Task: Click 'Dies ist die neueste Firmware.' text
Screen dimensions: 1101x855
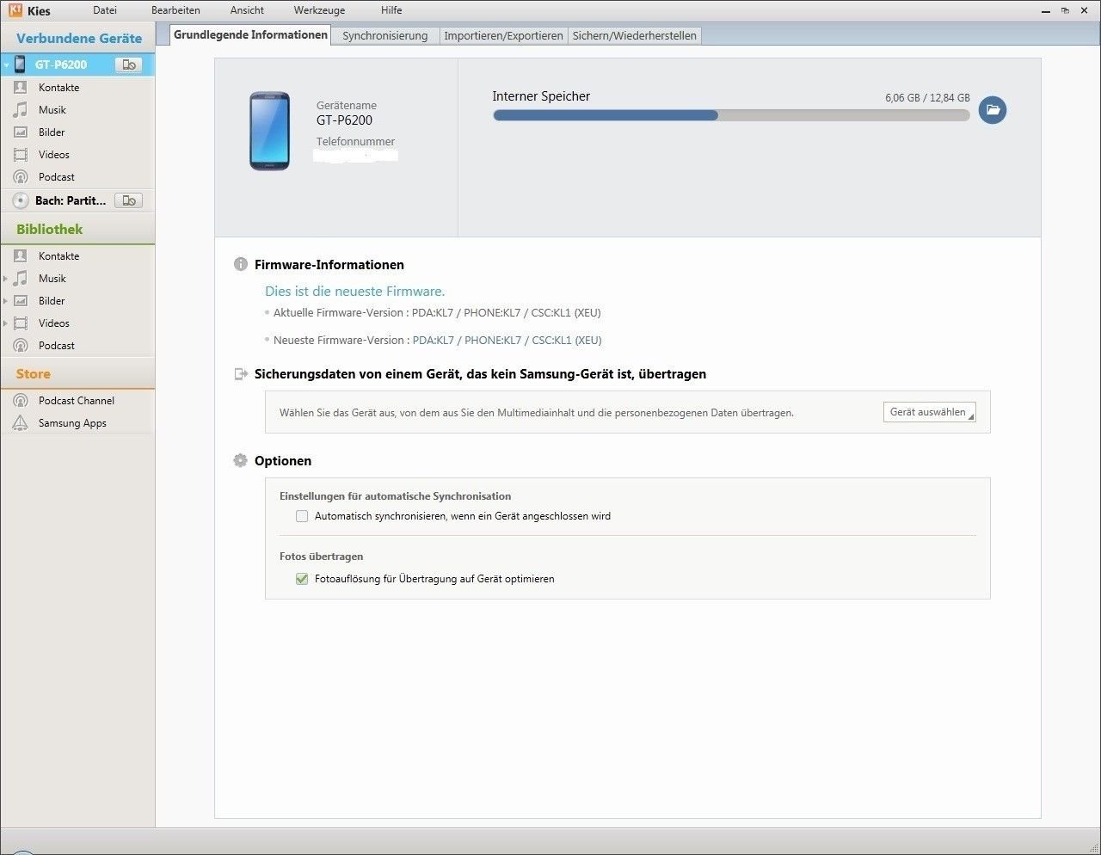Action: click(x=354, y=291)
